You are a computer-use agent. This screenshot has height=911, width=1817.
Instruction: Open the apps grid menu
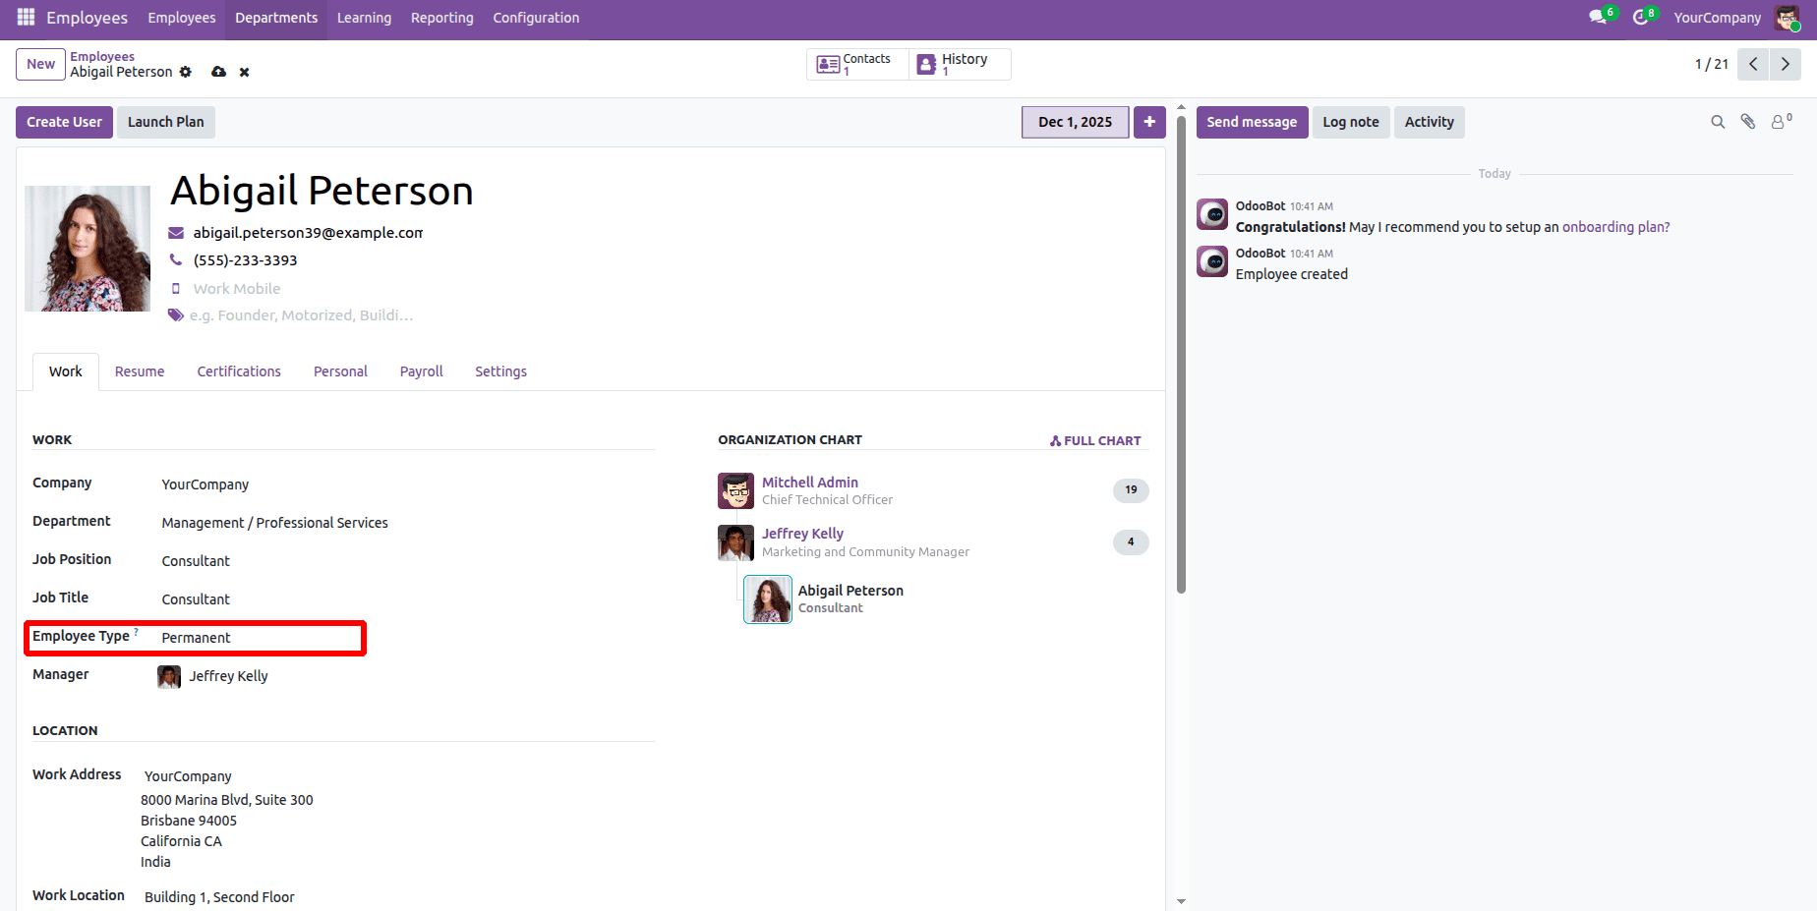coord(25,17)
